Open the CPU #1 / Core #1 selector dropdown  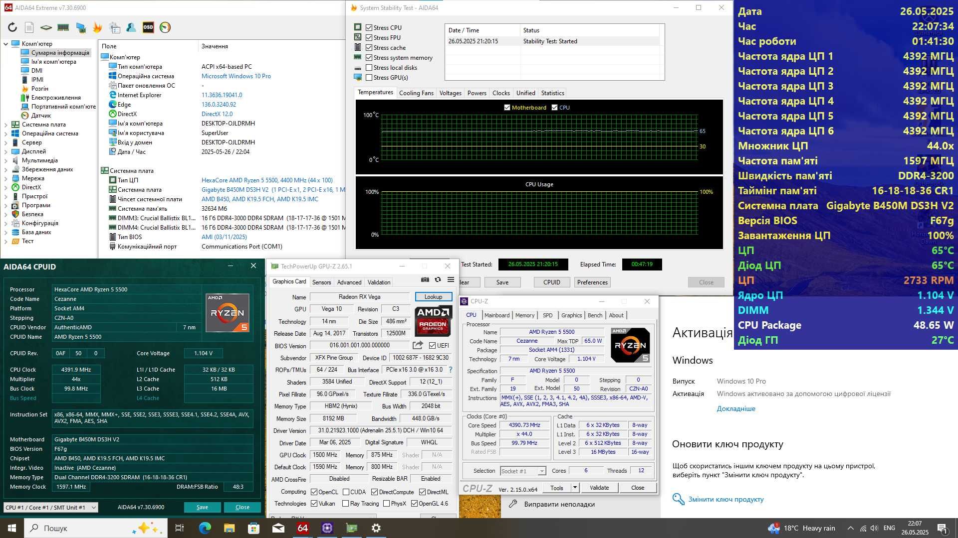pyautogui.click(x=50, y=507)
